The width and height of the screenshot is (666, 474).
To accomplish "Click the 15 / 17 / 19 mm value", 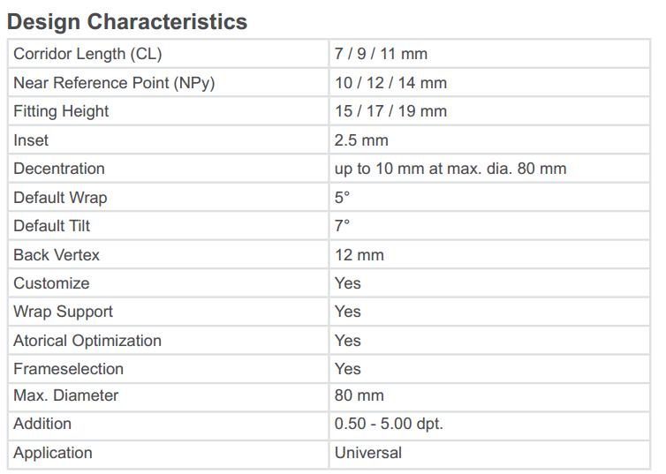I will [x=390, y=111].
